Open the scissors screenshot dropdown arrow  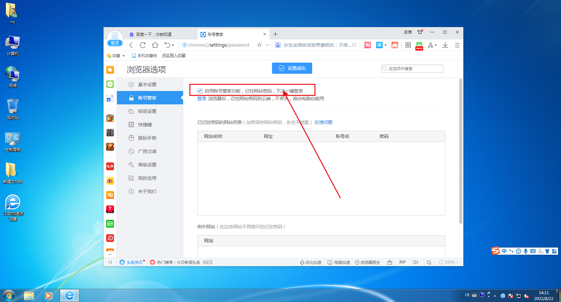click(436, 45)
